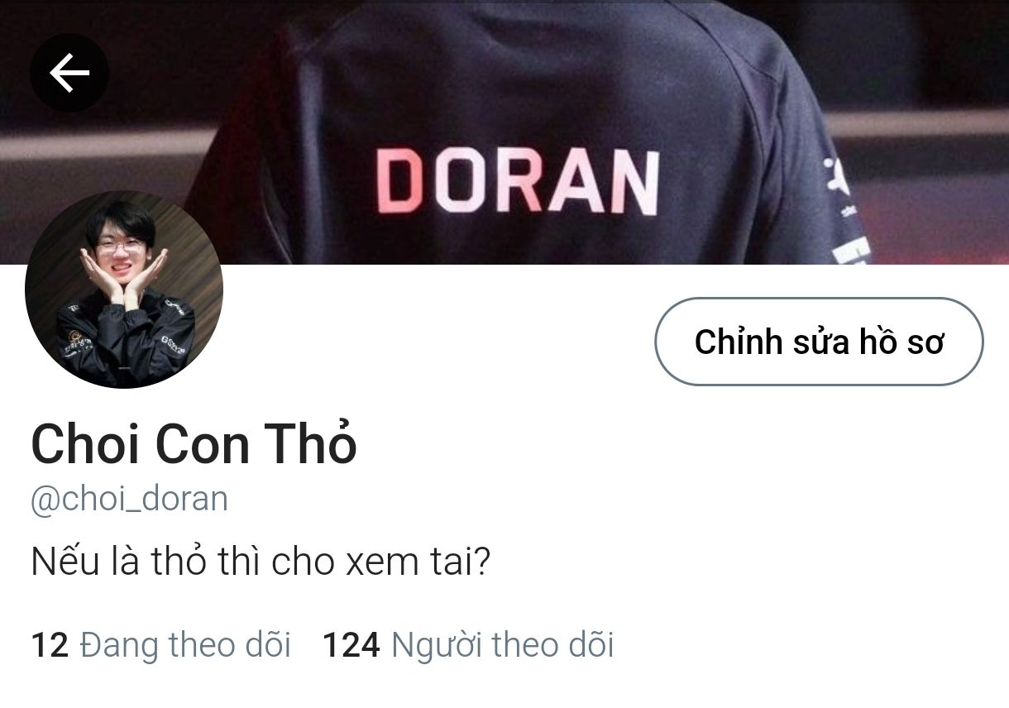Select the display name Choi Con Thỏ
Image resolution: width=1009 pixels, height=708 pixels.
click(x=194, y=443)
